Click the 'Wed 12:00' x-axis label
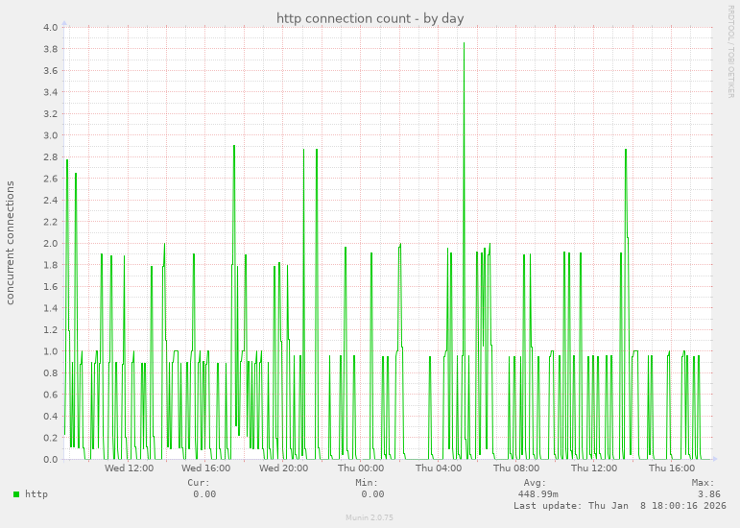Image resolution: width=740 pixels, height=528 pixels. coord(129,468)
